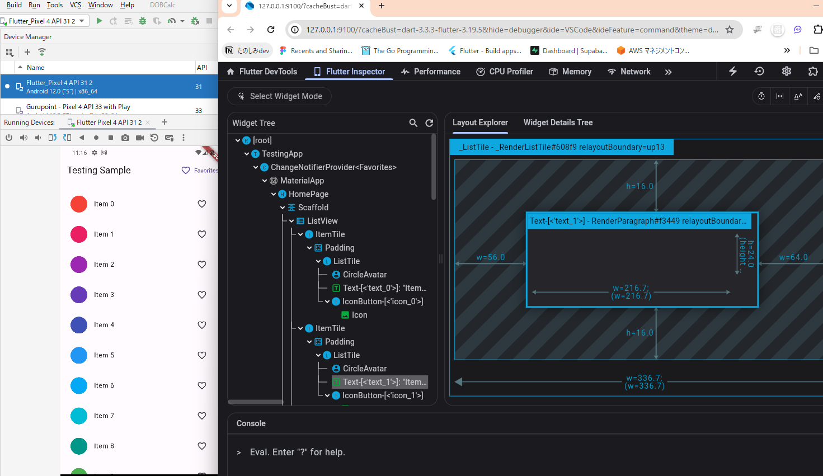This screenshot has width=823, height=476.
Task: Click the hot restart icon in DevTools
Action: click(759, 72)
